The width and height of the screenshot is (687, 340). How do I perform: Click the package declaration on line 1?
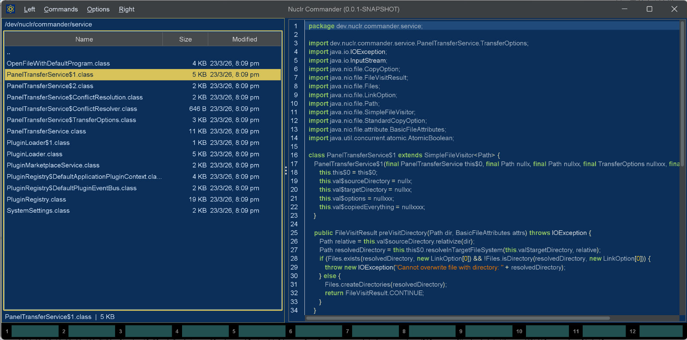tap(365, 26)
